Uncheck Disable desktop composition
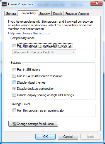 coord(14,89)
